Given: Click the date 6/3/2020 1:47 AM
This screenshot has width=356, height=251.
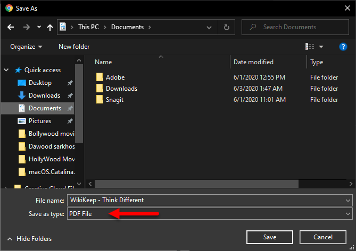Looking at the screenshot, I should pyautogui.click(x=258, y=89).
